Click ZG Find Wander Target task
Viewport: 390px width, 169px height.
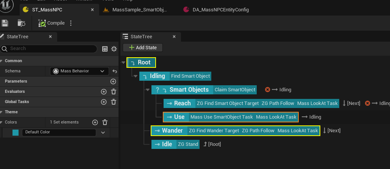coord(214,130)
